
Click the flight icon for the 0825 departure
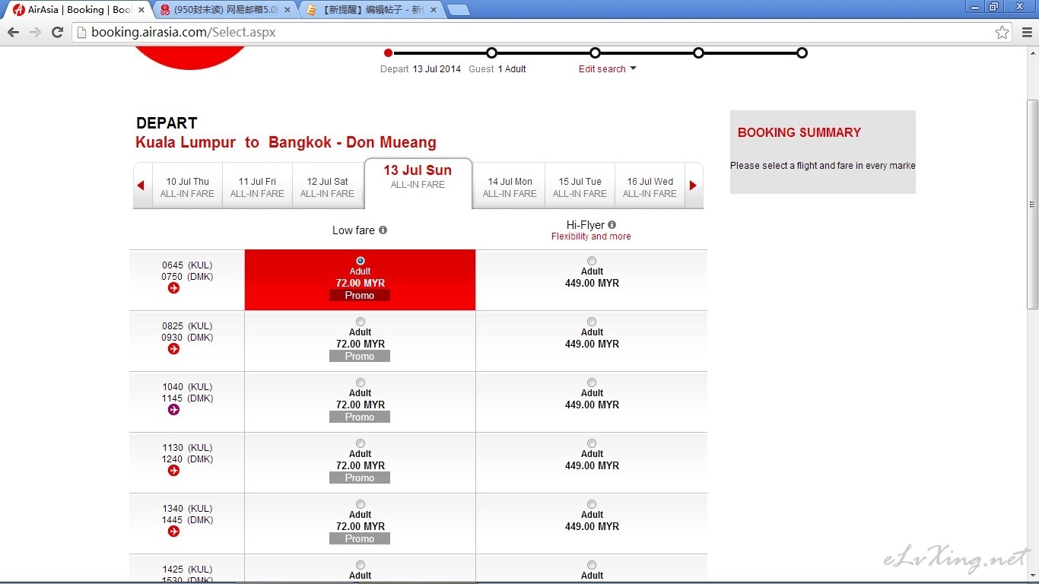[173, 349]
